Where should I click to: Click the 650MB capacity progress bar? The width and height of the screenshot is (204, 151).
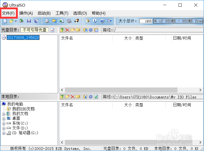pos(178,21)
